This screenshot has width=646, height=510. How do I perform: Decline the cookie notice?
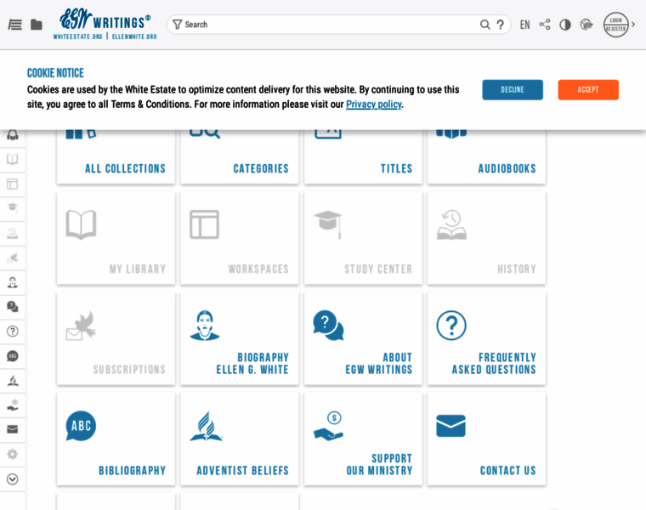513,90
